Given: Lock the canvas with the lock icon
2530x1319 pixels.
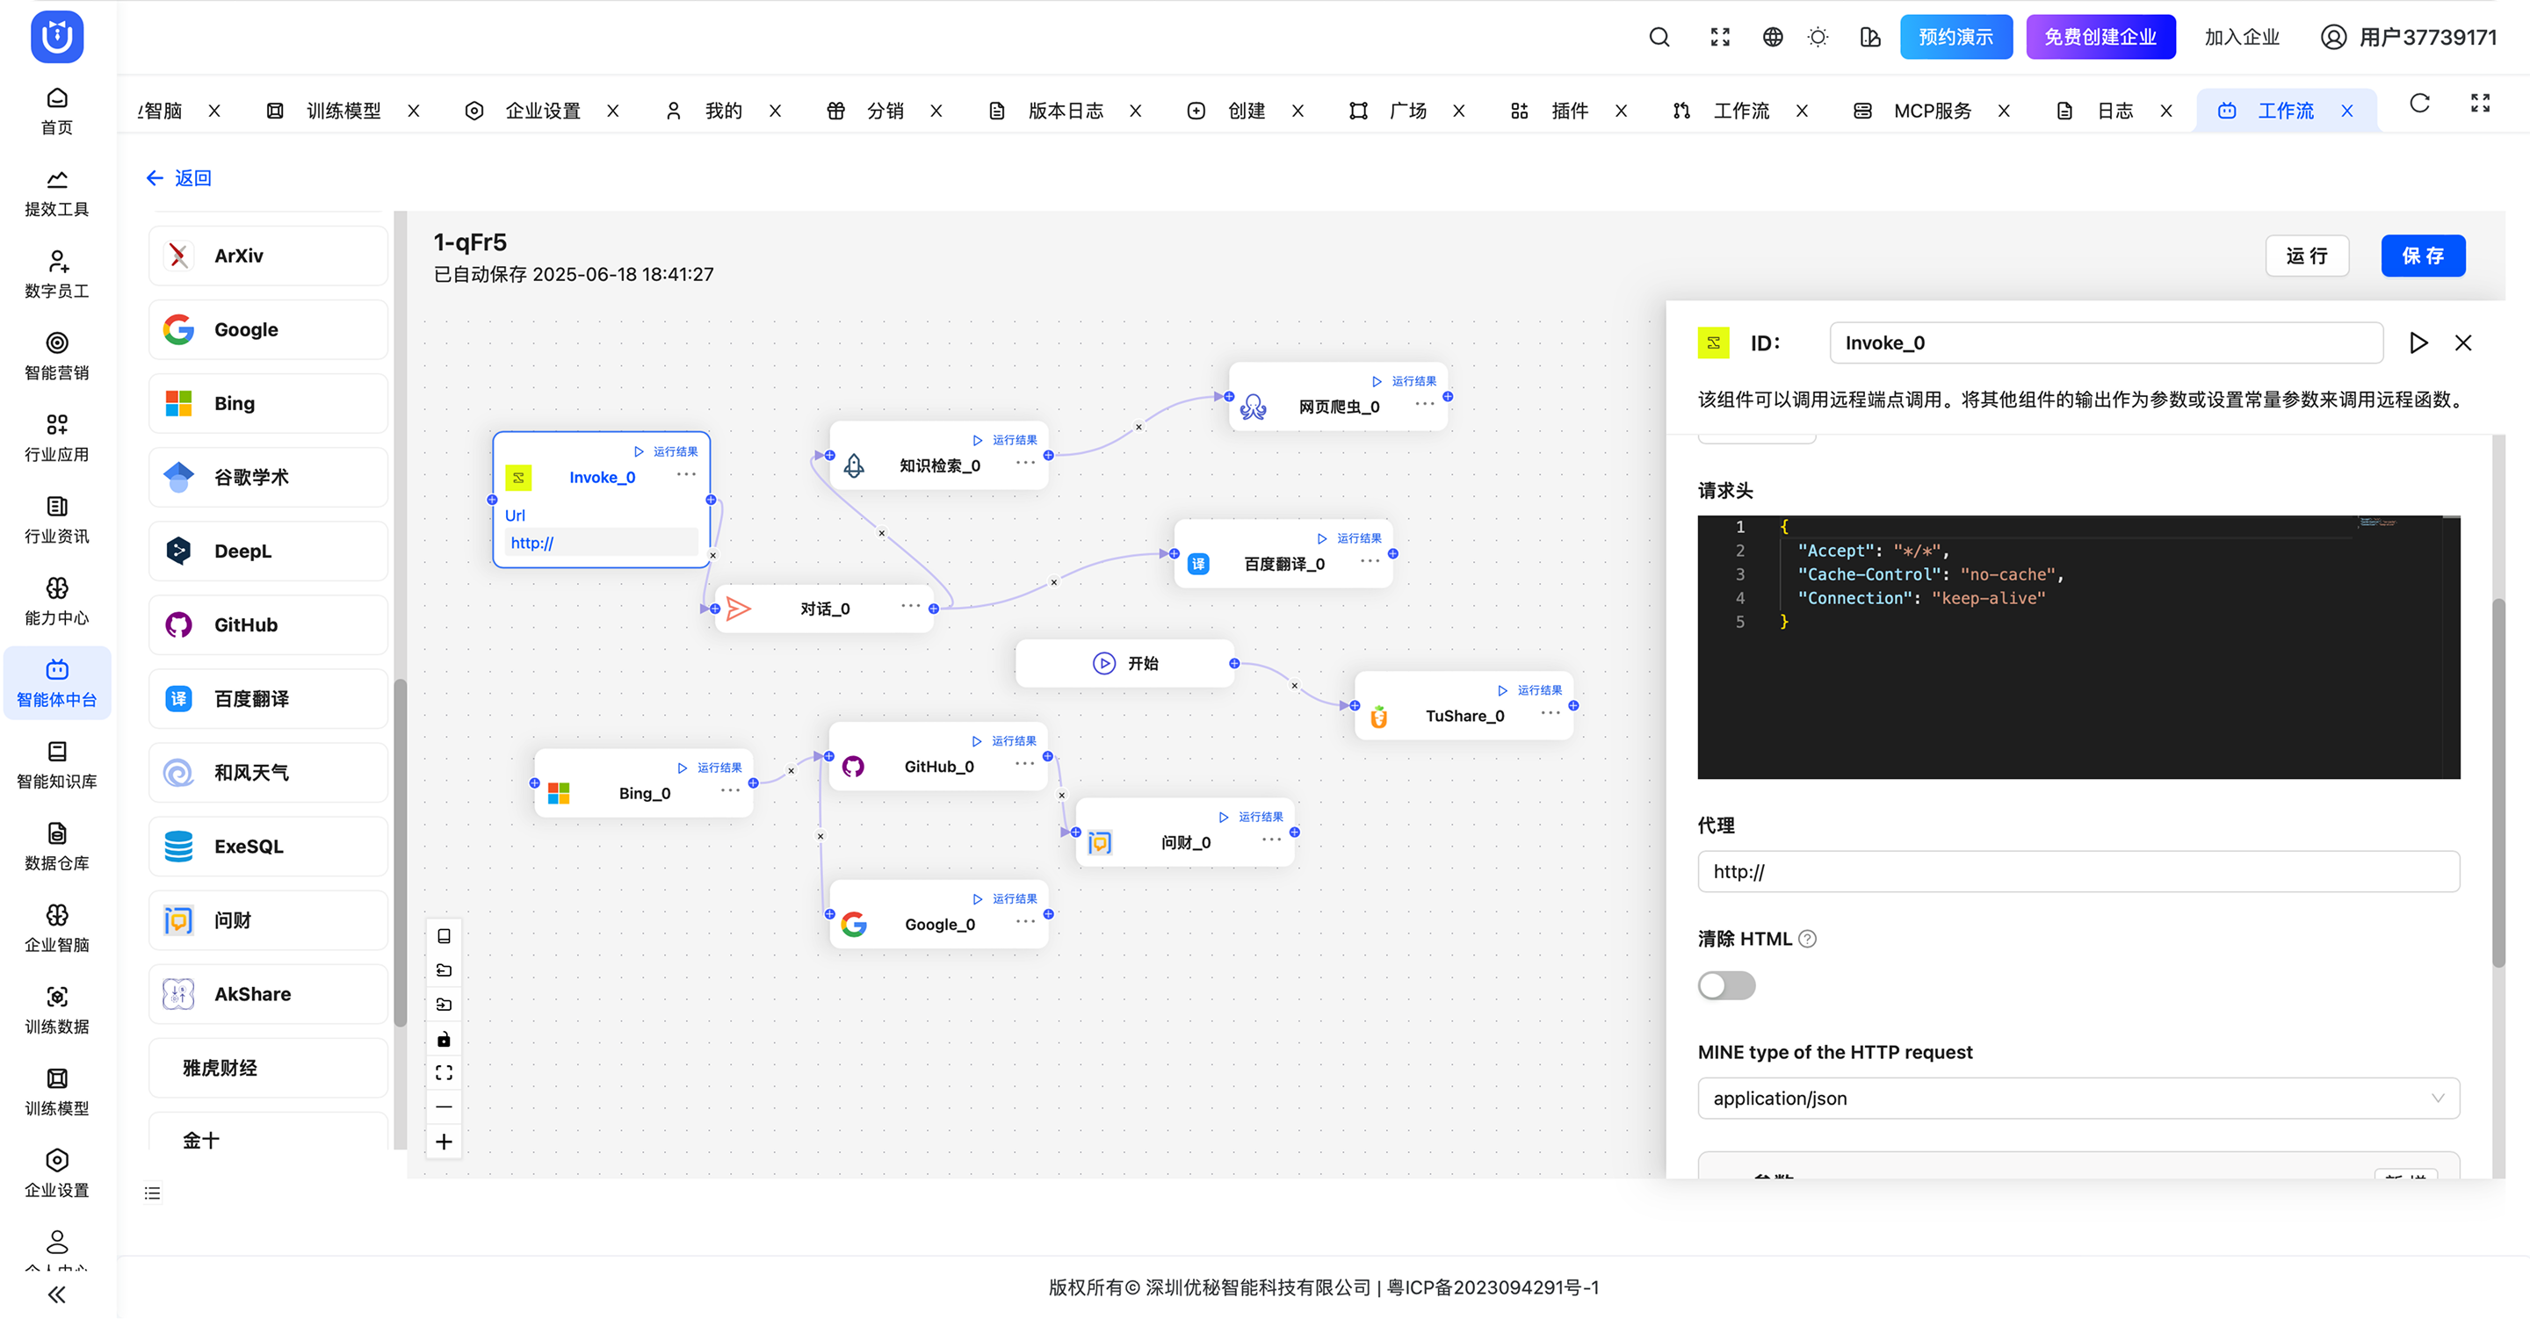Looking at the screenshot, I should [x=444, y=1039].
